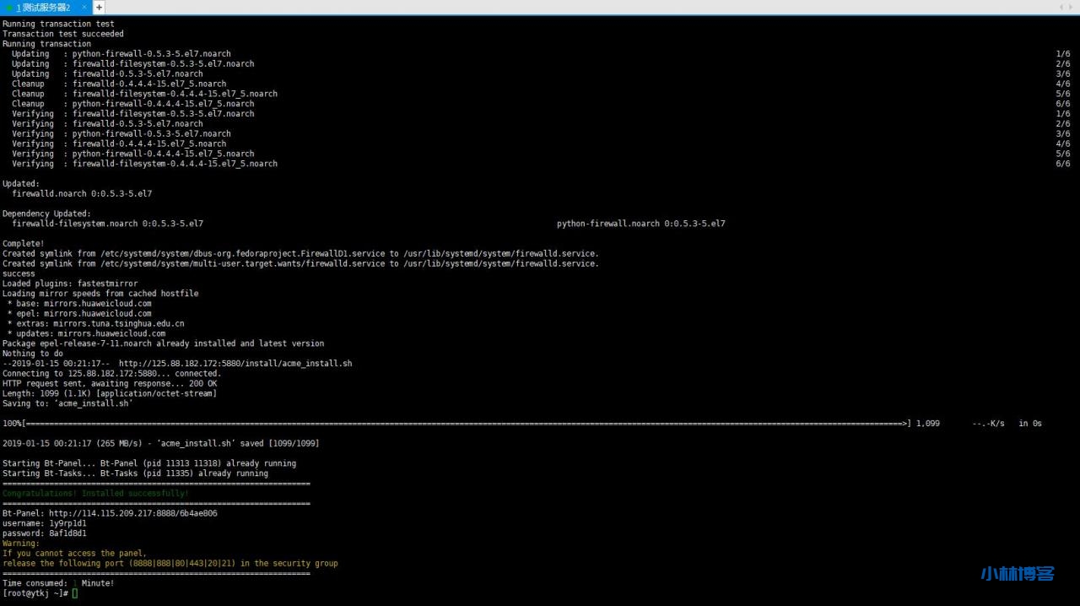The image size is (1080, 606).
Task: Click the 小林博客 watermark logo
Action: click(x=1018, y=574)
